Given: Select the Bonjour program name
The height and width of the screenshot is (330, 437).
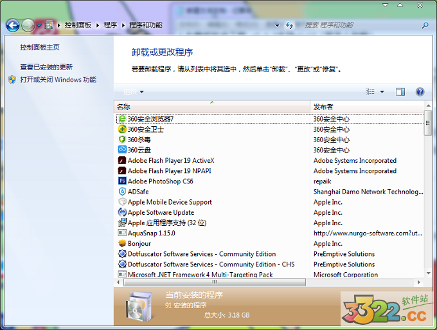Looking at the screenshot, I should point(139,244).
